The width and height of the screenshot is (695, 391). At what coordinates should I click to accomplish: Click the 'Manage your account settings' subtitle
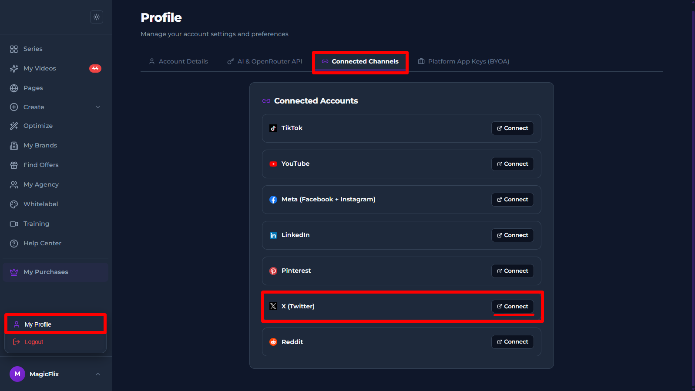click(215, 34)
